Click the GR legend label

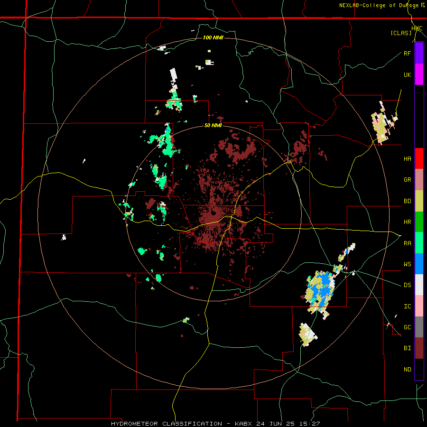(x=407, y=180)
